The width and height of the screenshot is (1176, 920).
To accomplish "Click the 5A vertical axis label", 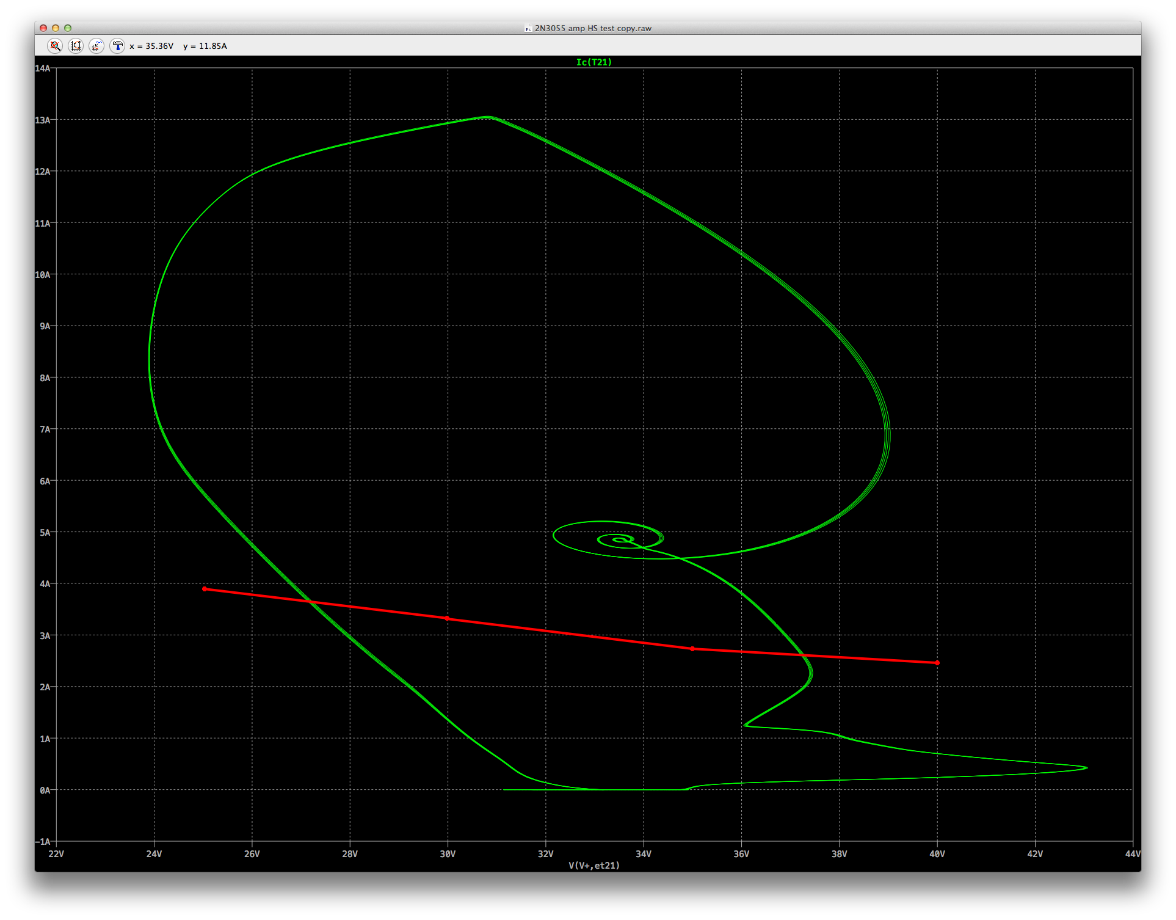I will point(45,532).
